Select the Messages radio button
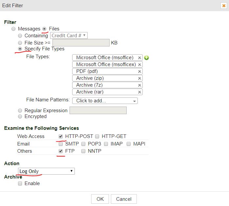The image size is (229, 206). click(13, 29)
